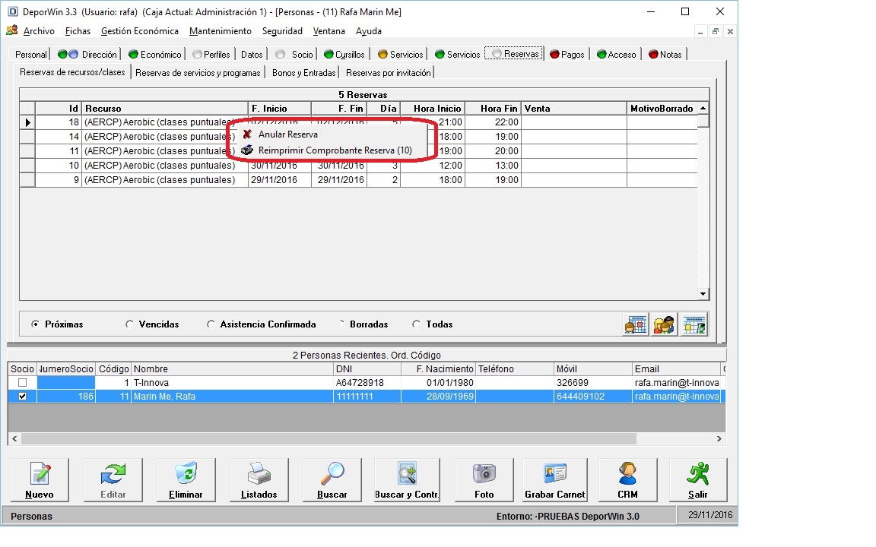
Task: Go to the Perfiles tab
Action: [211, 54]
